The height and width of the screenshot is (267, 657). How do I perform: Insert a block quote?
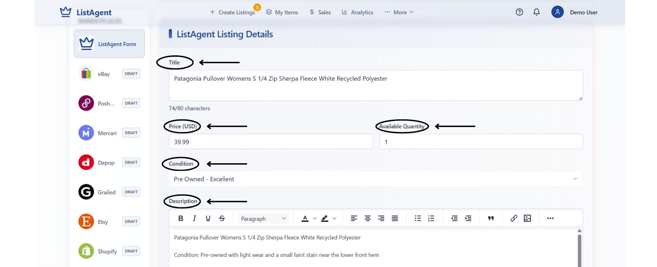(x=491, y=218)
